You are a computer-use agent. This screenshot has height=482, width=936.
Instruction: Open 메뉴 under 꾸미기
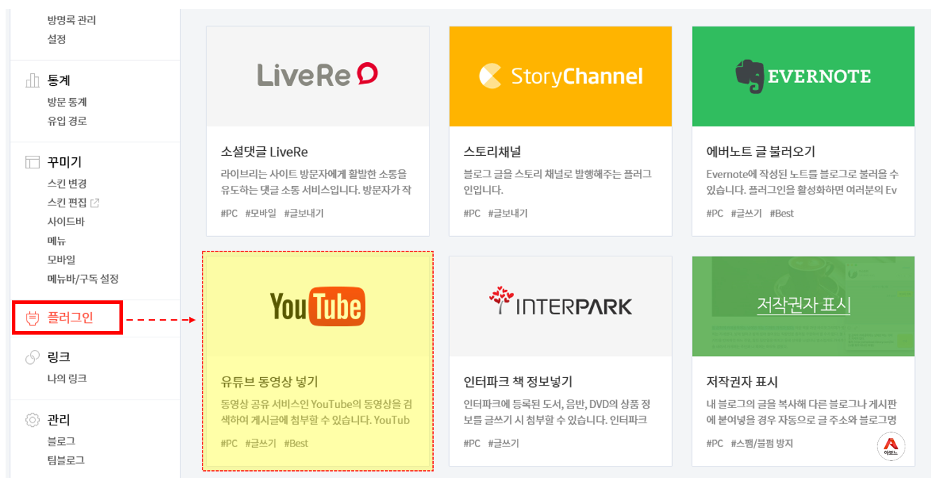click(x=57, y=241)
